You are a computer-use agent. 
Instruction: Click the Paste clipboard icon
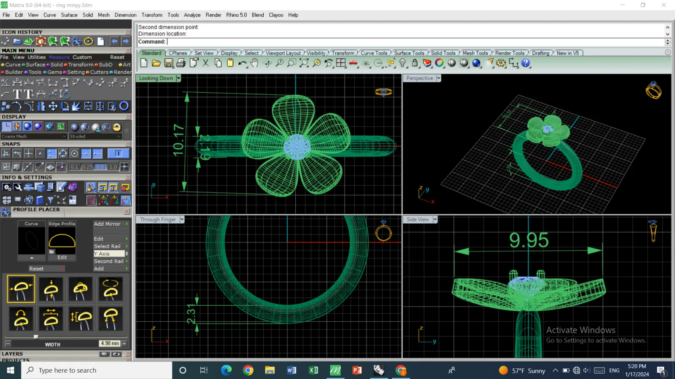(230, 63)
